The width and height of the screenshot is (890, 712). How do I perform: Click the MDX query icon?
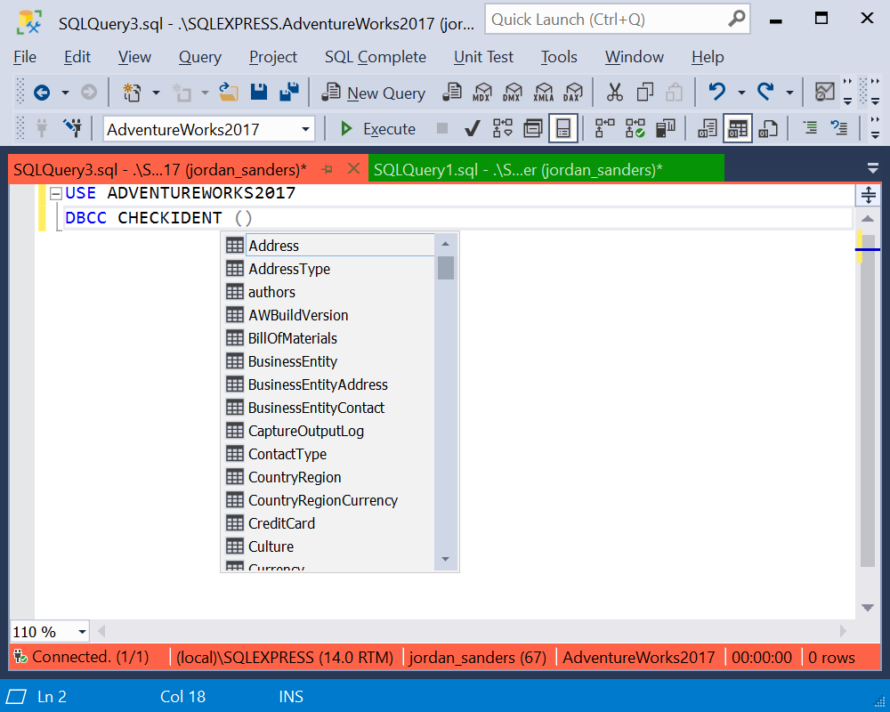click(x=481, y=92)
